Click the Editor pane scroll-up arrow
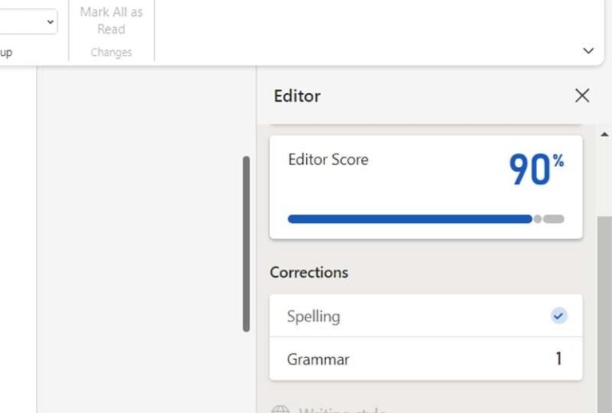The width and height of the screenshot is (612, 413). click(604, 134)
